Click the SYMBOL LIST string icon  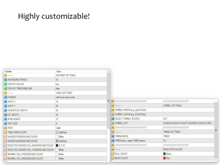point(113,123)
